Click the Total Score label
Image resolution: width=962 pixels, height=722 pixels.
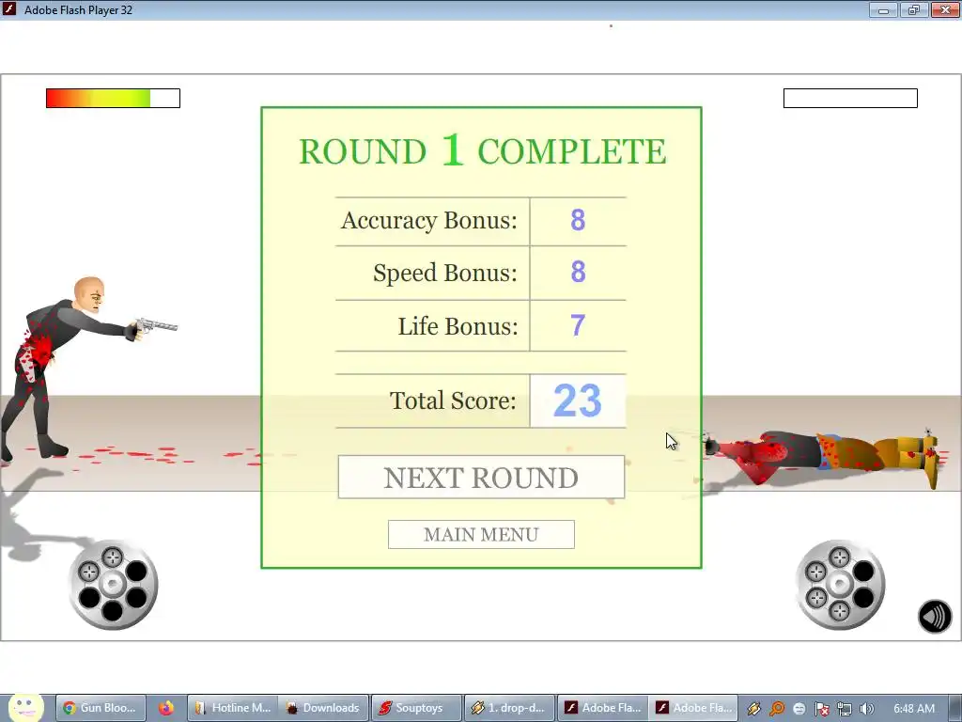tap(453, 400)
